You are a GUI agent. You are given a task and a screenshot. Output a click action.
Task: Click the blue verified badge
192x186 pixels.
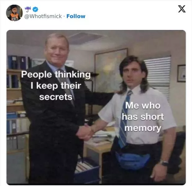pos(35,9)
